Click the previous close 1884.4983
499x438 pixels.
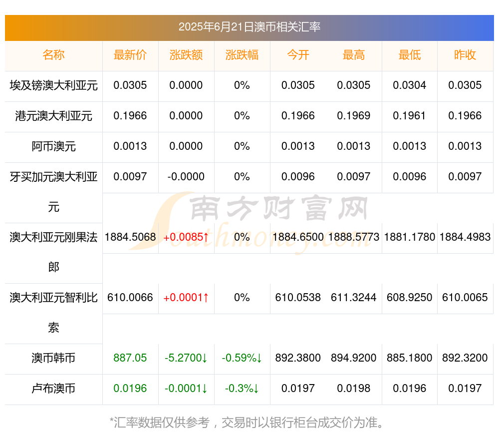click(x=465, y=237)
